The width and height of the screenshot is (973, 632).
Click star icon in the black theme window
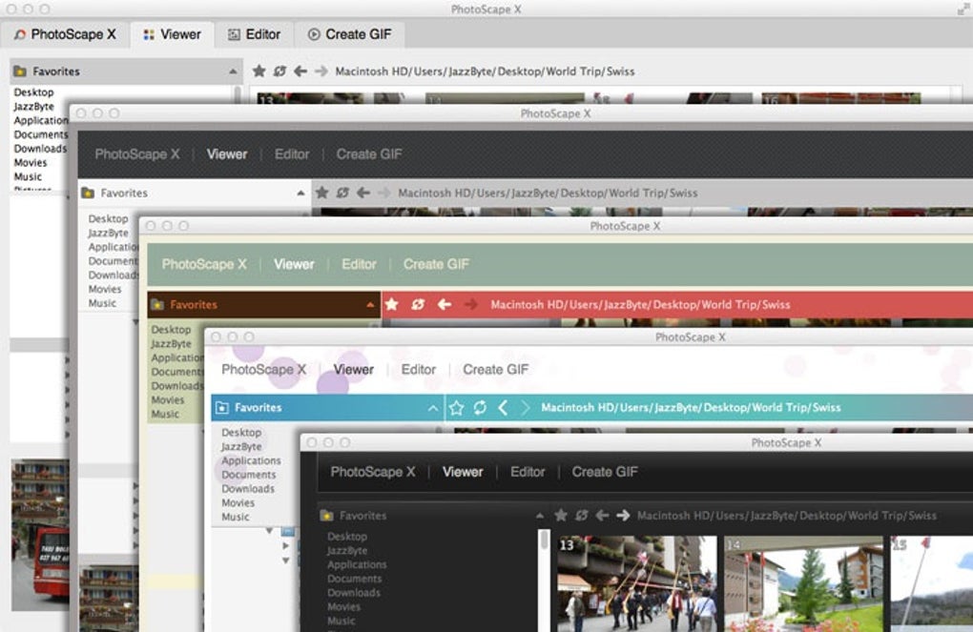pyautogui.click(x=561, y=516)
